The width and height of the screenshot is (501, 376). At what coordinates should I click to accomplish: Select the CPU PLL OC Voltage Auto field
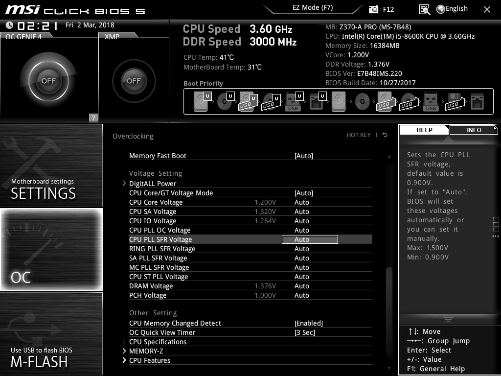pos(301,230)
